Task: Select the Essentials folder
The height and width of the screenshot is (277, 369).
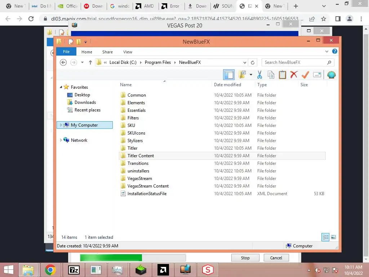Action: click(x=222, y=110)
